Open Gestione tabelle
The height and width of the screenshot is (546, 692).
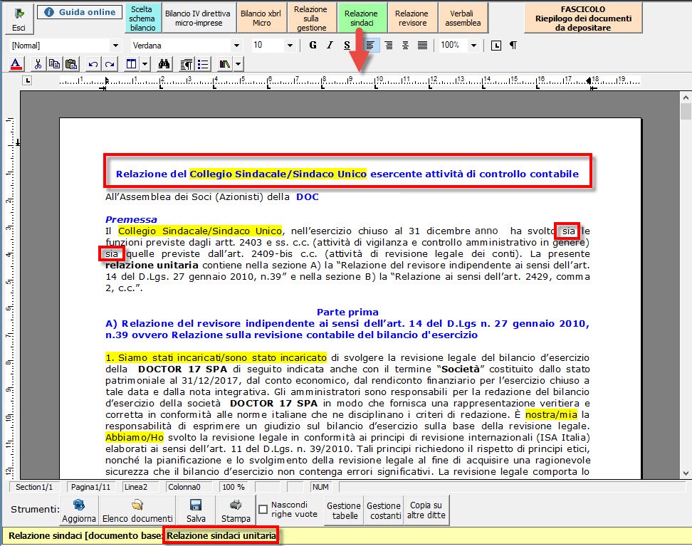[x=345, y=510]
